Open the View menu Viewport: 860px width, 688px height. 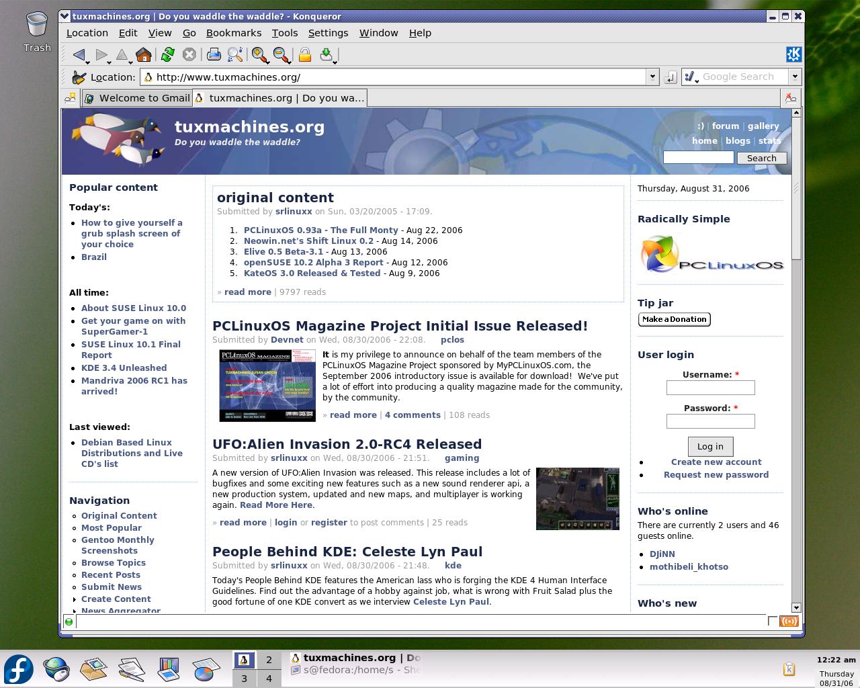point(160,33)
